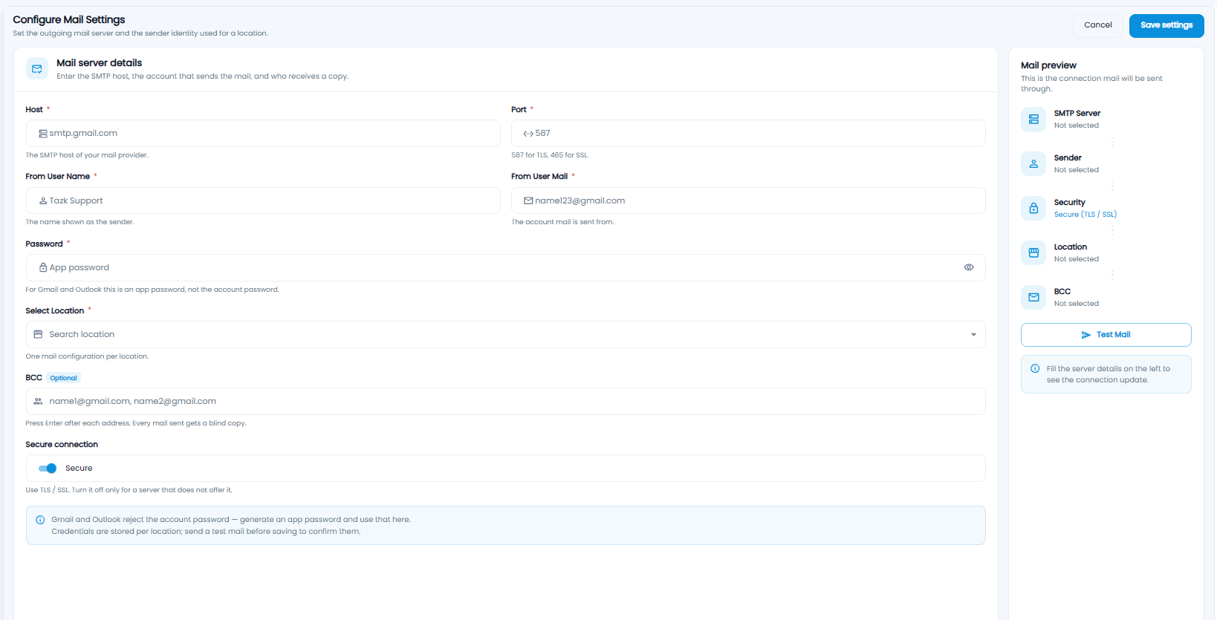Click the info icon in the Gmail app password notice
The height and width of the screenshot is (620, 1217).
[x=40, y=520]
